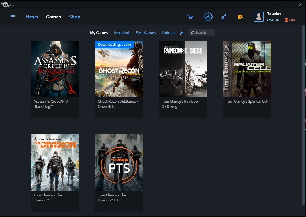The image size is (306, 217).
Task: Switch to the News tab
Action: pos(32,17)
